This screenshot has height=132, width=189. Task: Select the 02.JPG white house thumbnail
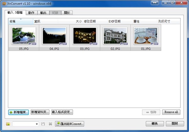(115, 36)
